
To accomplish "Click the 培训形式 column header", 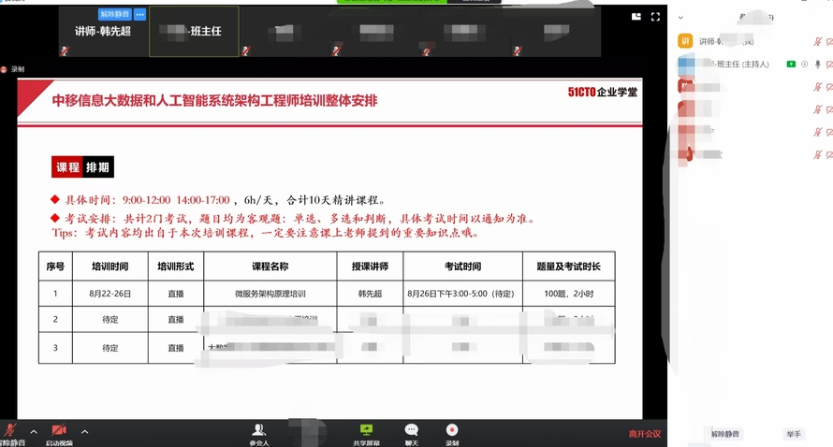I will click(x=176, y=267).
